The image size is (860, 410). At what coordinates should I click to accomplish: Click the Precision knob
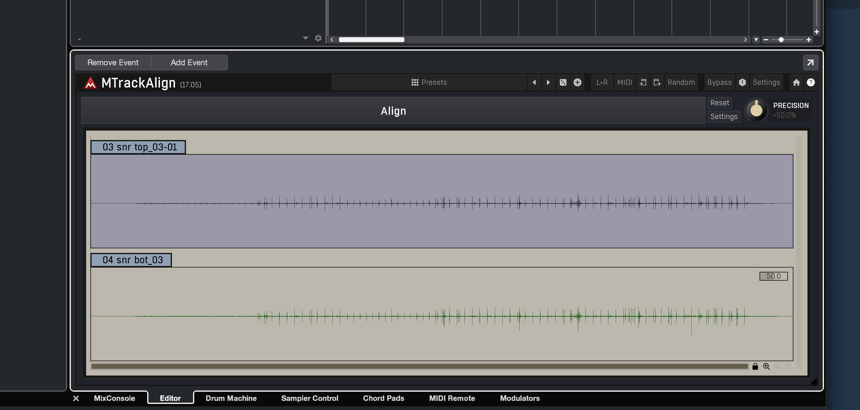[x=756, y=110]
